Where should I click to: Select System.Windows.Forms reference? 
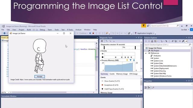(x=162, y=76)
